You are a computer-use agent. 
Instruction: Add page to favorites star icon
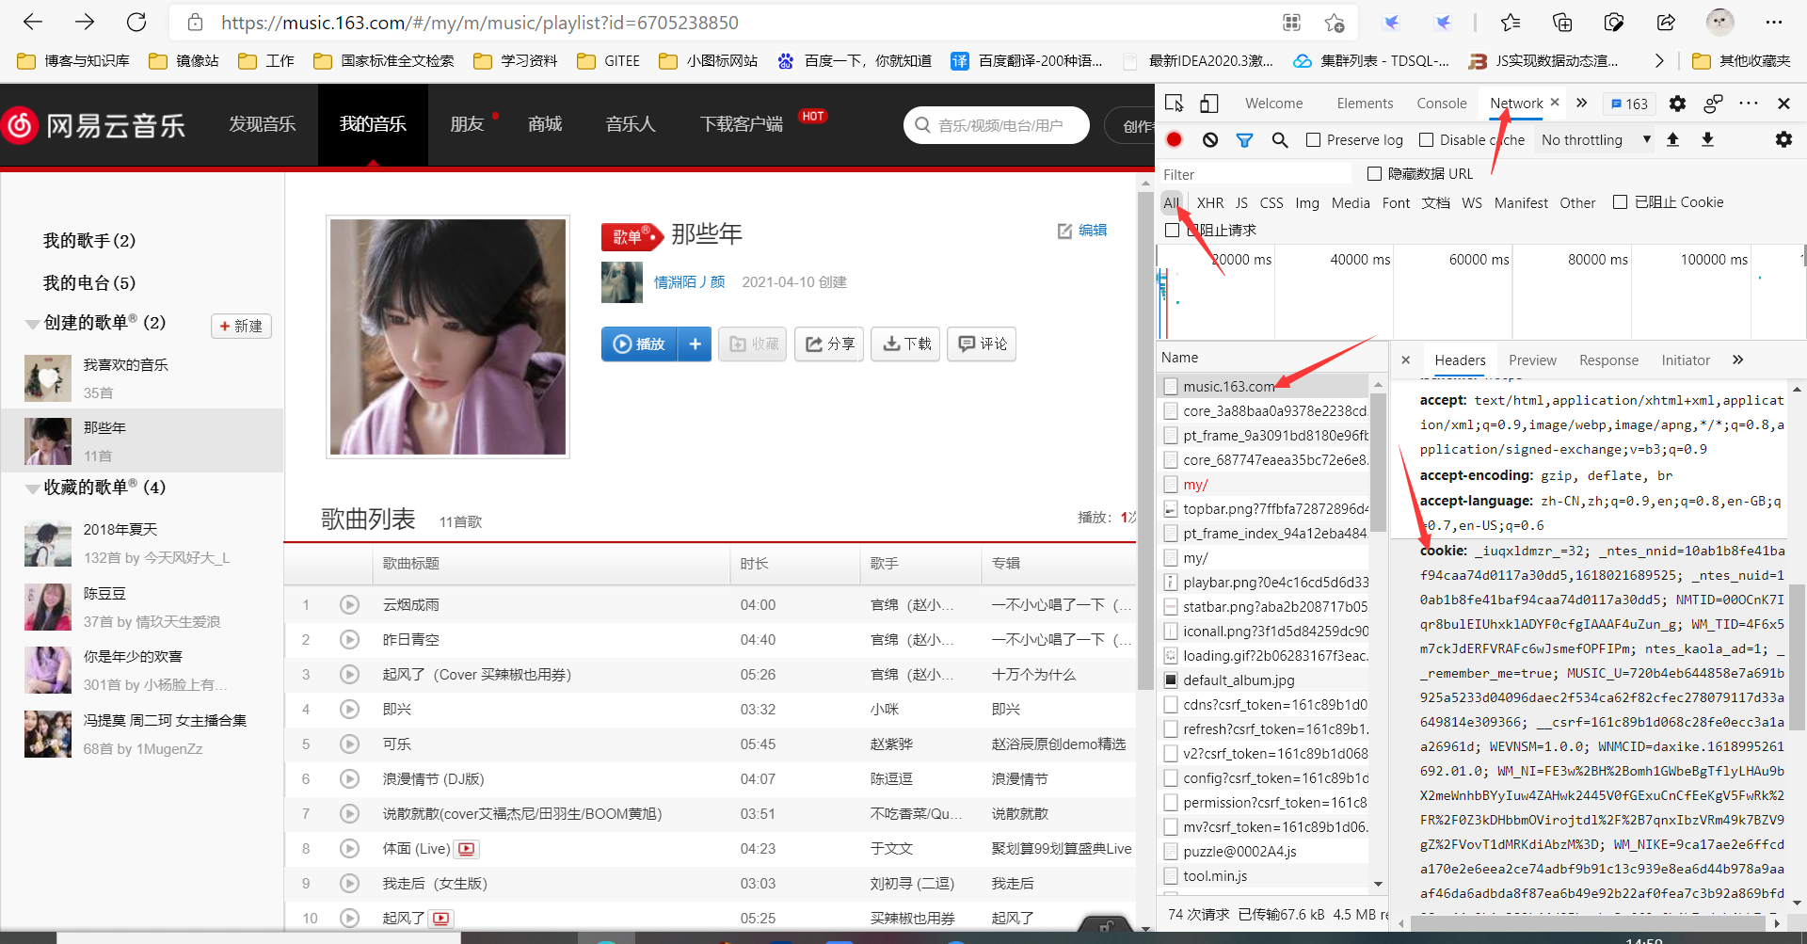click(x=1335, y=23)
